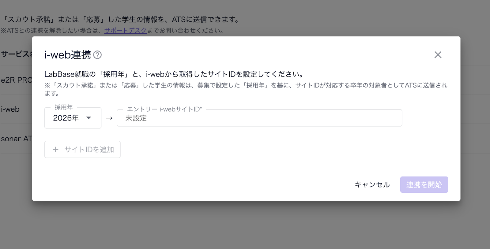This screenshot has height=249, width=490.
Task: Focus the エントリー i-webサイトID input field
Action: (259, 118)
